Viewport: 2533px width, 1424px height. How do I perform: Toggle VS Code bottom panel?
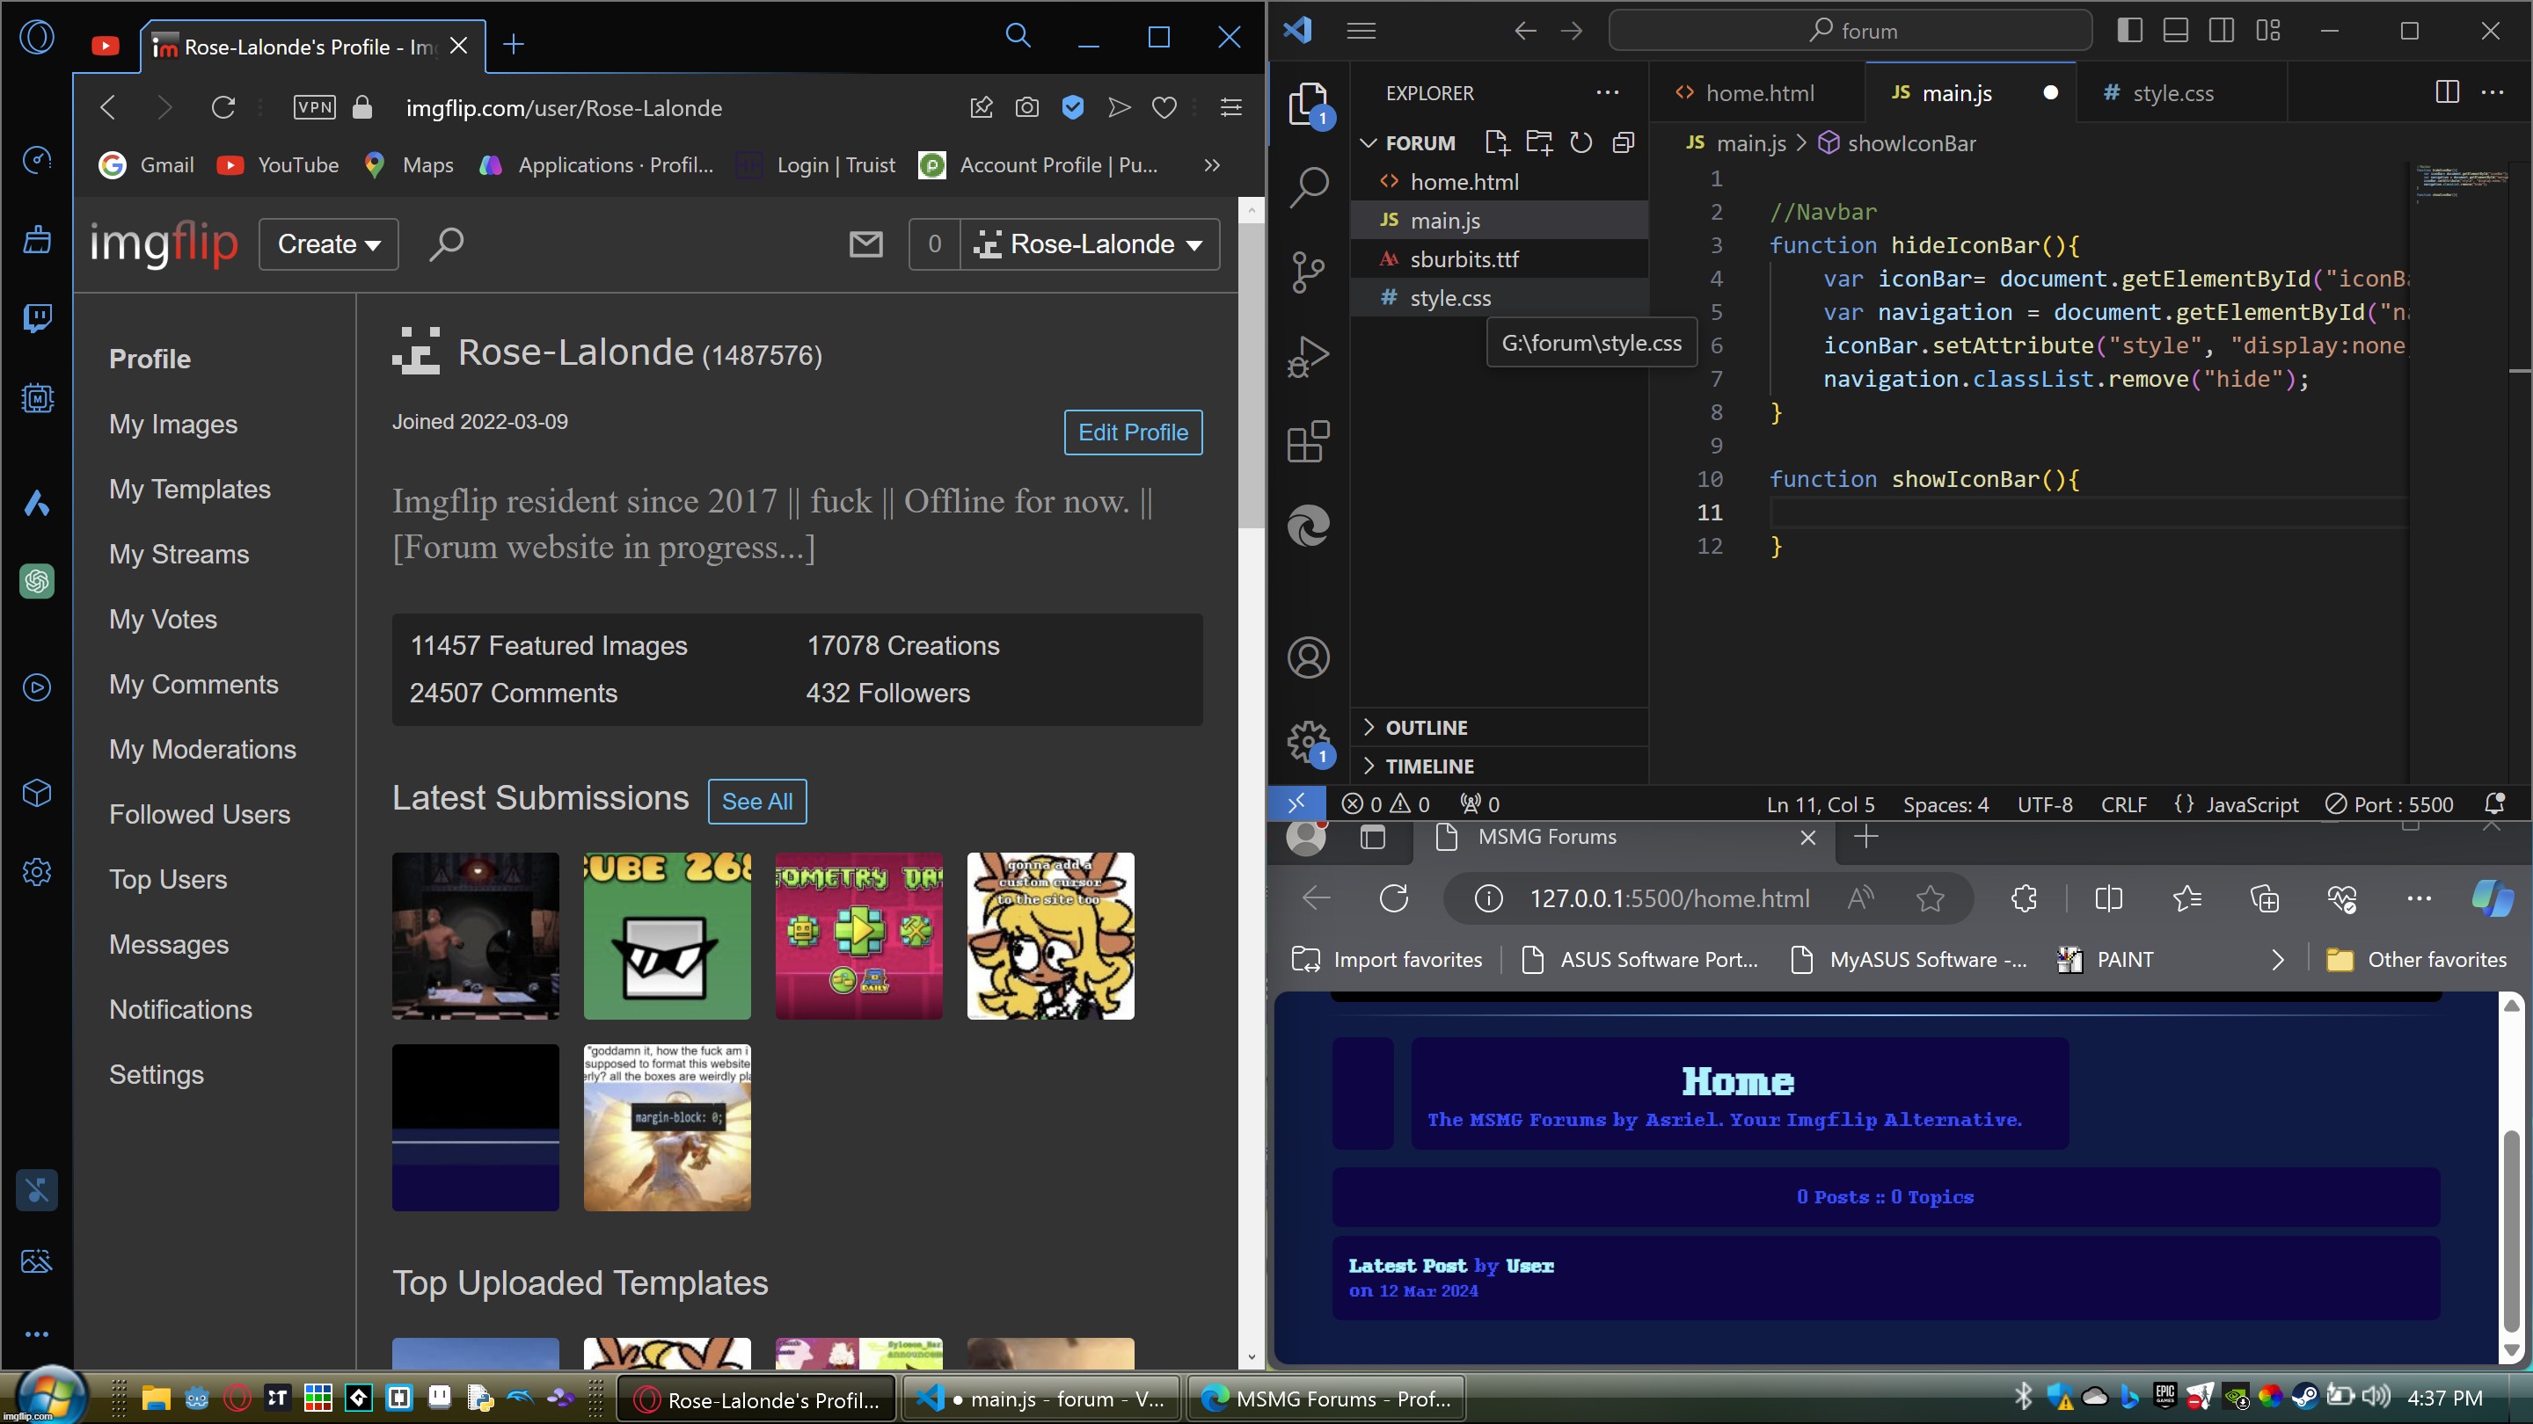click(2175, 31)
